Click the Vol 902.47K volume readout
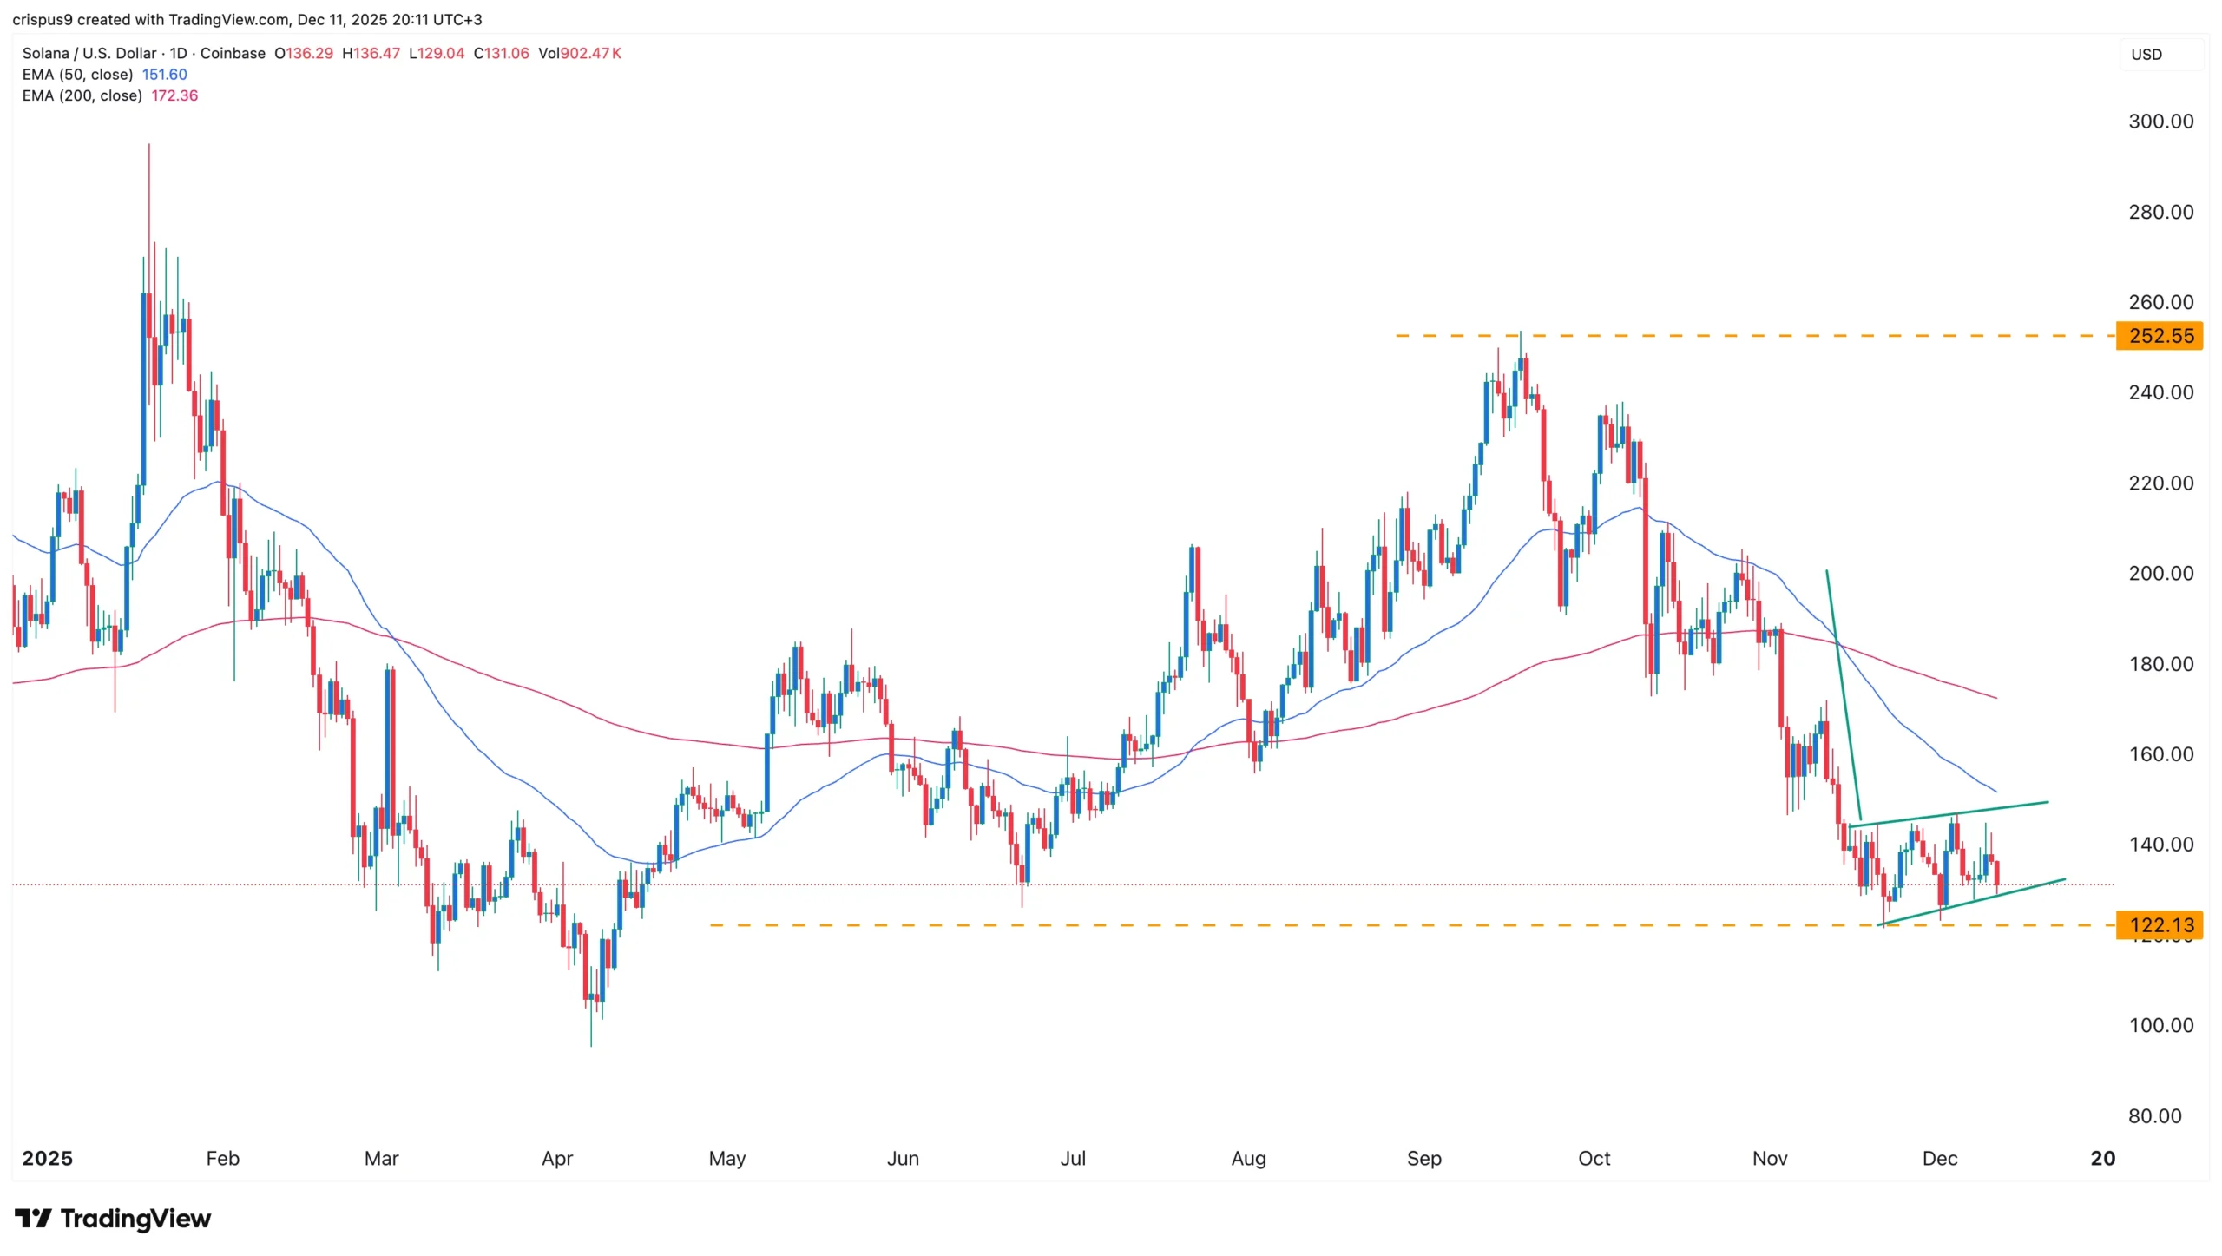 [580, 53]
